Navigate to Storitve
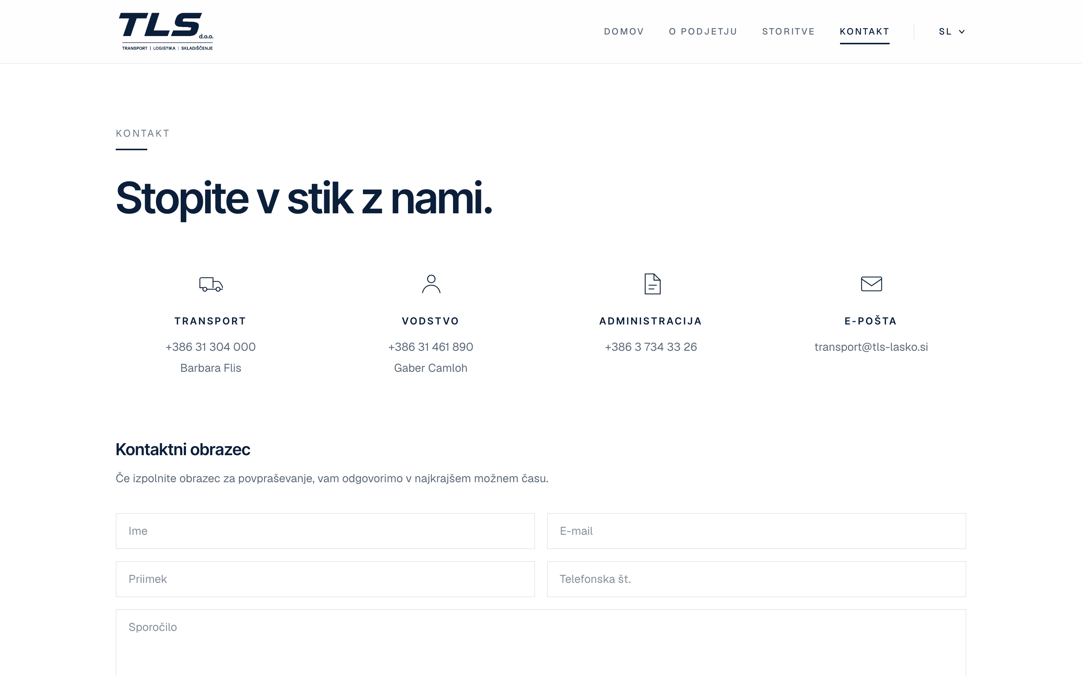Viewport: 1082px width, 676px height. [x=788, y=32]
